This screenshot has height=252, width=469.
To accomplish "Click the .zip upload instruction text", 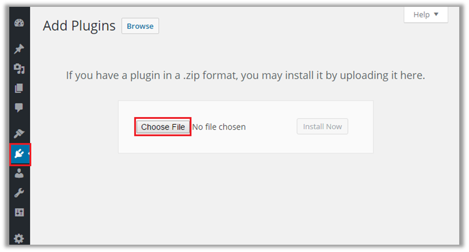I will [x=245, y=76].
